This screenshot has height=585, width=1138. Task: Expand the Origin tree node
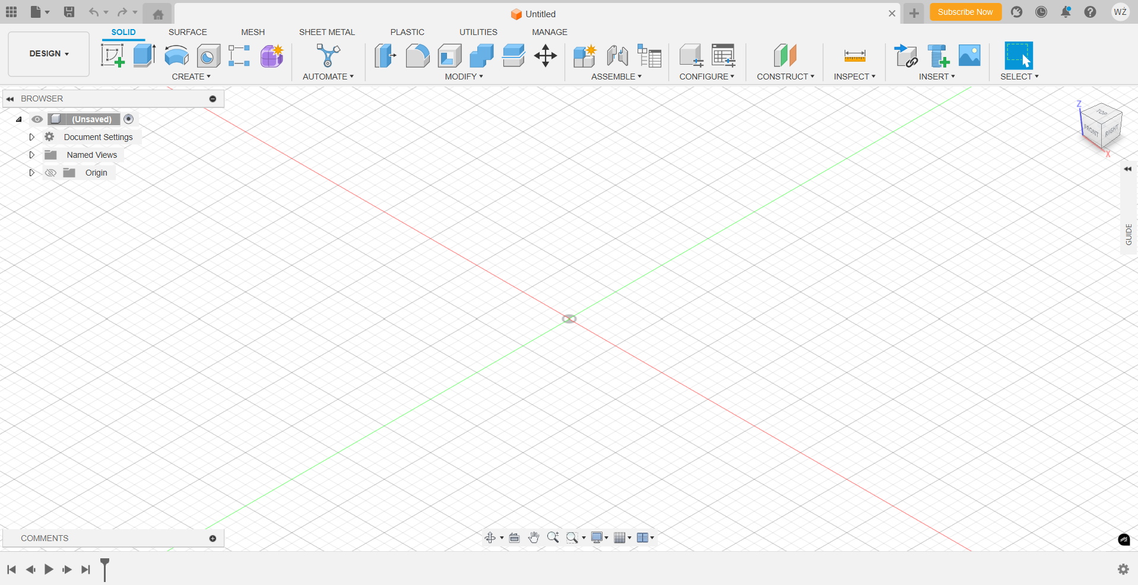coord(32,173)
